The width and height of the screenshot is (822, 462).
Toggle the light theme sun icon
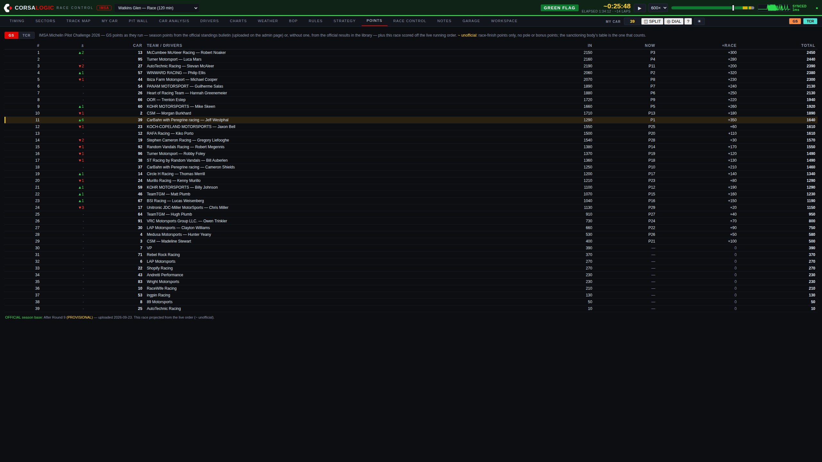click(699, 21)
